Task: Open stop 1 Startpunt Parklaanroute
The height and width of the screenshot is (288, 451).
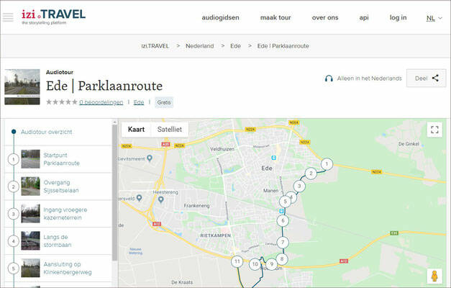Action: coord(58,159)
